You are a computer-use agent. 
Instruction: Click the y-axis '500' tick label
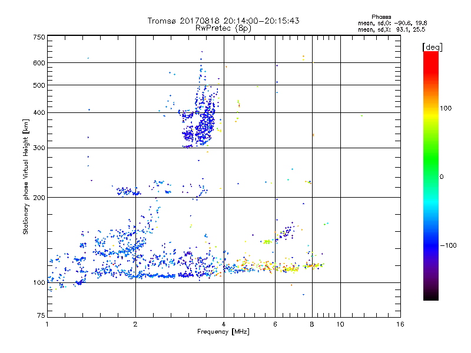(x=39, y=85)
